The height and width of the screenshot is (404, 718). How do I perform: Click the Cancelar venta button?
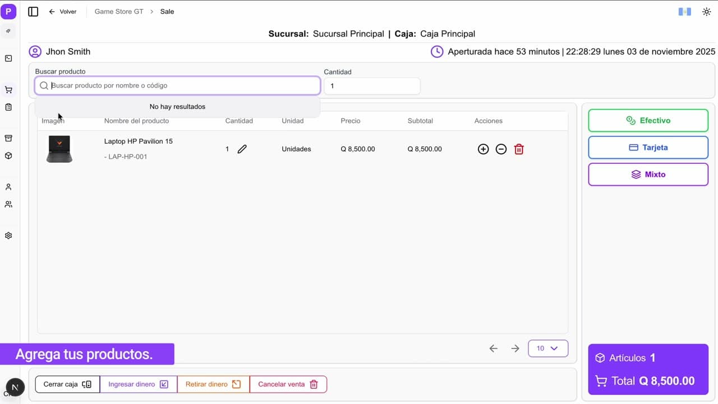click(288, 384)
